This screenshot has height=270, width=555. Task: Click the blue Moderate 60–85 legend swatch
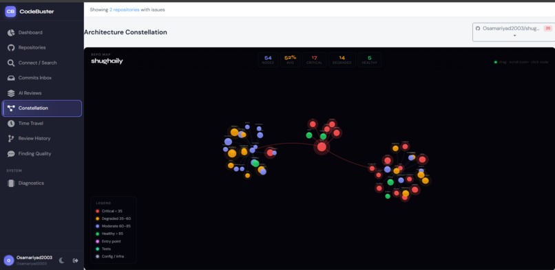click(97, 226)
